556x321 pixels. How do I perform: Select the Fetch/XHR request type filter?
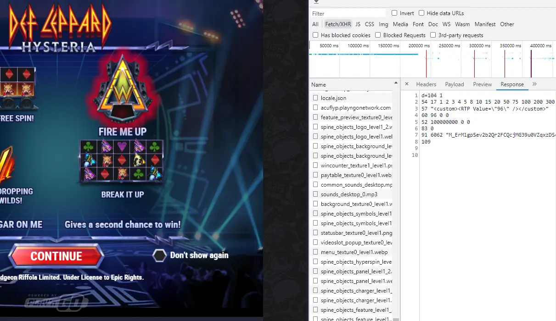[338, 24]
